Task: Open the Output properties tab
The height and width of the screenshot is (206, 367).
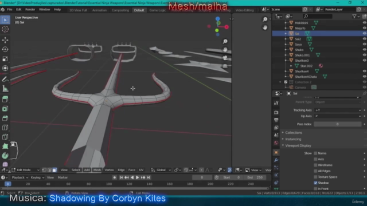Action: 276,120
